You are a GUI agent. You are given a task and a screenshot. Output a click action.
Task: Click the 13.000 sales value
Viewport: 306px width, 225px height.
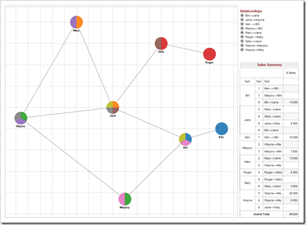click(x=293, y=158)
